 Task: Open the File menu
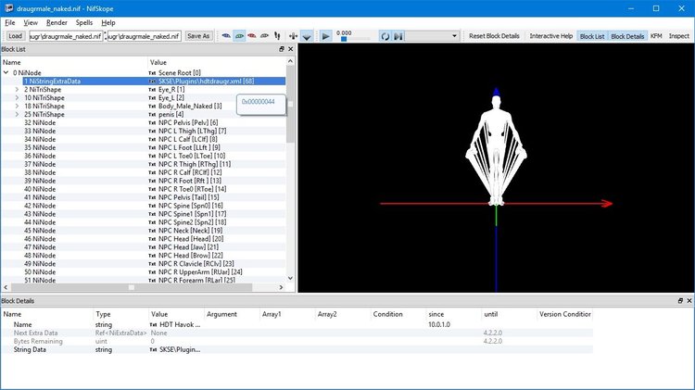point(10,22)
